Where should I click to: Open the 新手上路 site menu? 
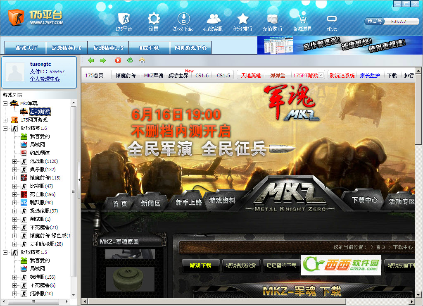[188, 202]
